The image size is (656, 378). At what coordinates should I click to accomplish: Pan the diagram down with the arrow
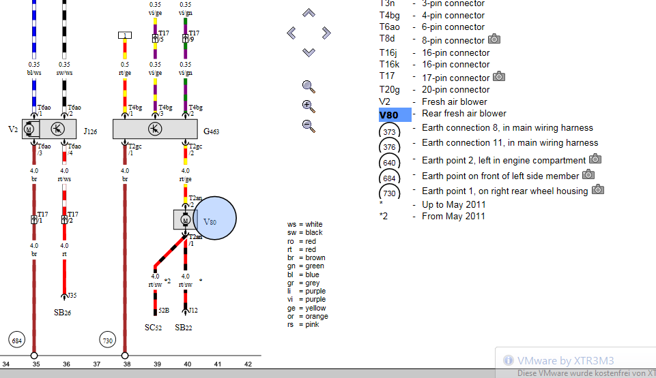click(x=309, y=52)
